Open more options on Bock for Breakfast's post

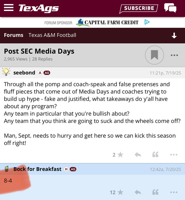point(174,192)
